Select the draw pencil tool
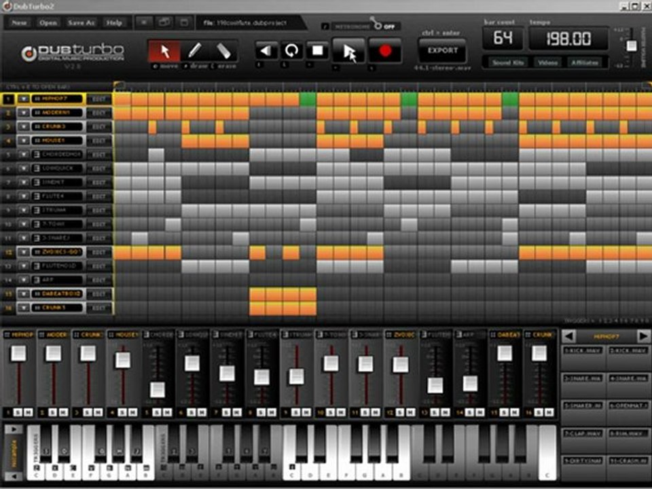 [x=195, y=51]
